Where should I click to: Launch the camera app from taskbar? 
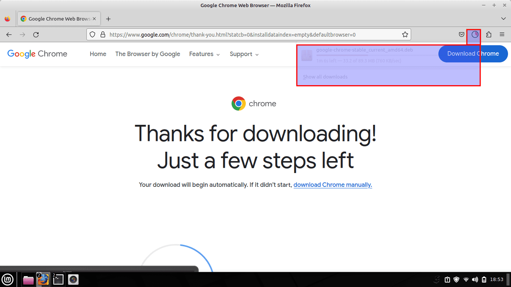click(x=73, y=279)
